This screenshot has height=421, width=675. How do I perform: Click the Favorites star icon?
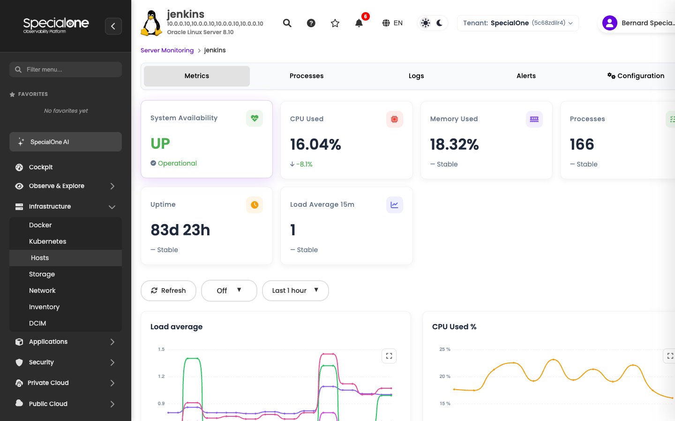[x=12, y=94]
